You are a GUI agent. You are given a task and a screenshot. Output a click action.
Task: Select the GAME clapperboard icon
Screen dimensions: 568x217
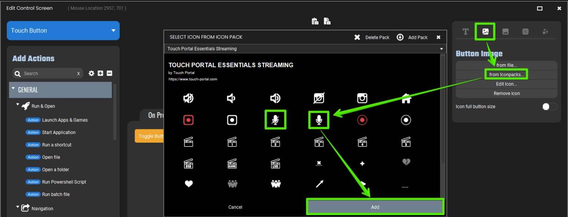point(232,164)
